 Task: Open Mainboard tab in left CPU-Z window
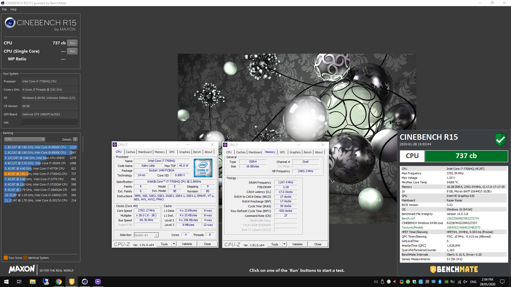145,152
